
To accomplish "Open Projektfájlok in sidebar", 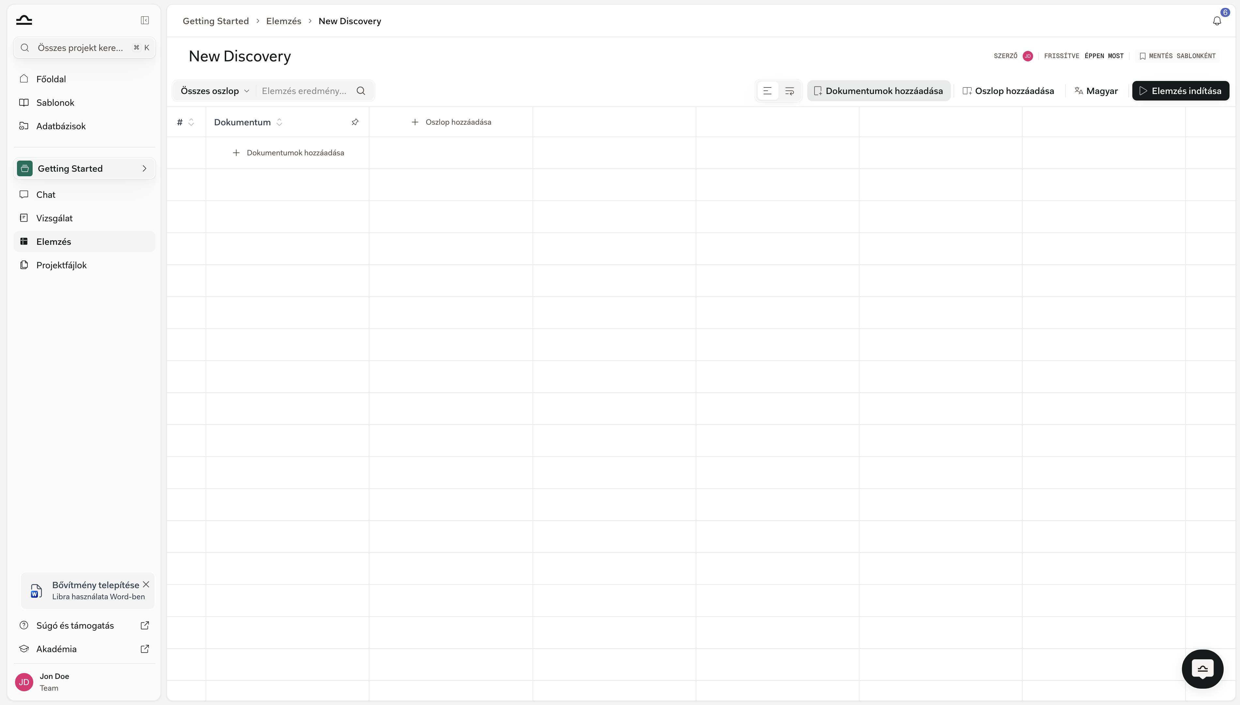I will [84, 265].
